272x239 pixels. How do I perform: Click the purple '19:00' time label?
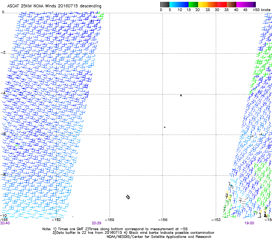pyautogui.click(x=249, y=223)
